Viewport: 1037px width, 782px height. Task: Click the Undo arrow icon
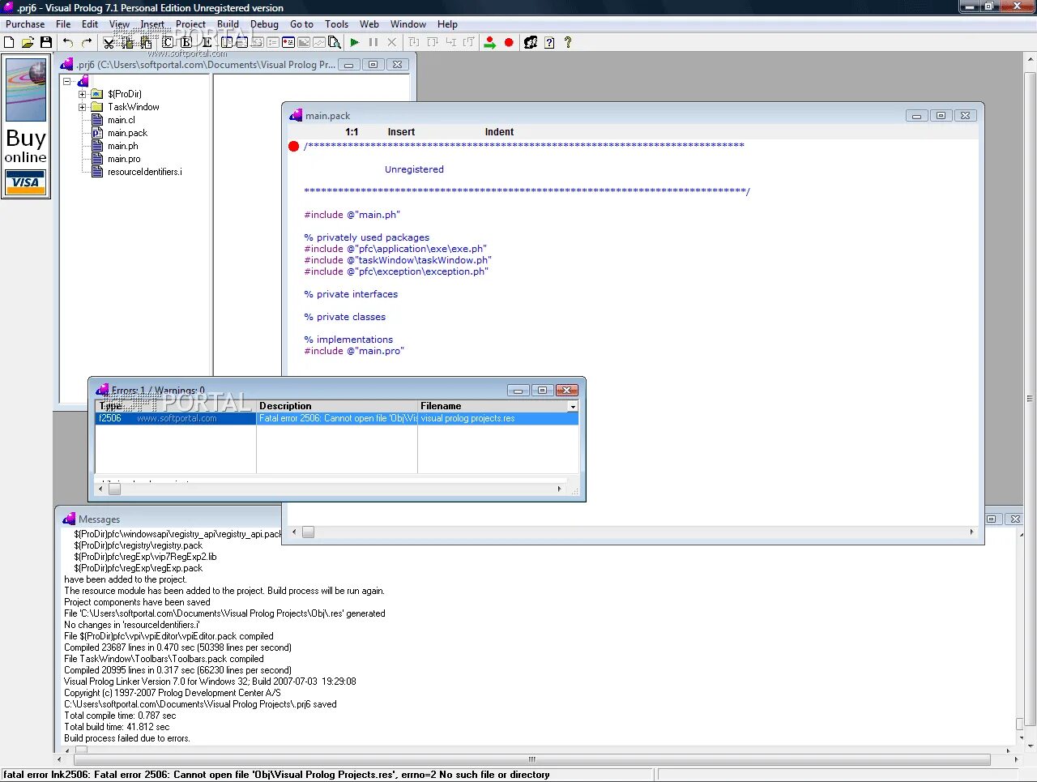[x=68, y=42]
